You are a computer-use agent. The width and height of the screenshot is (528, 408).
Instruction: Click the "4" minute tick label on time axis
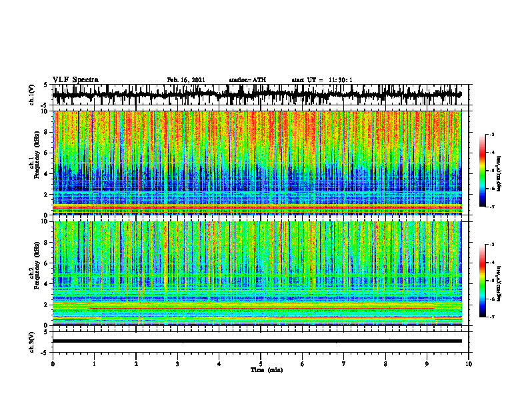pos(219,364)
